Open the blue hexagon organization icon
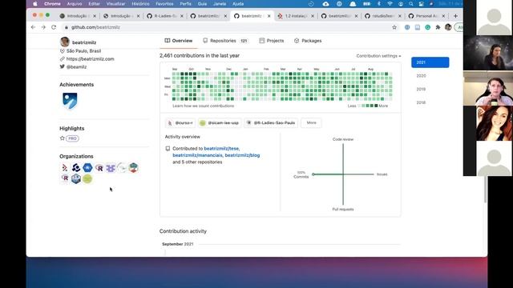 (87, 168)
